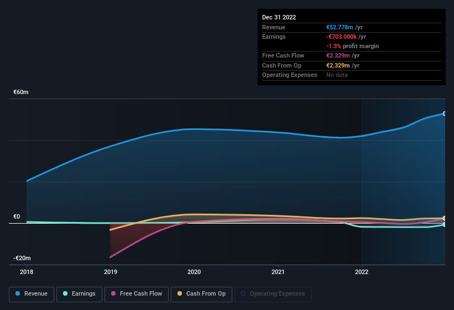
Task: Select the Earnings endpoint marker
Action: tap(445, 225)
